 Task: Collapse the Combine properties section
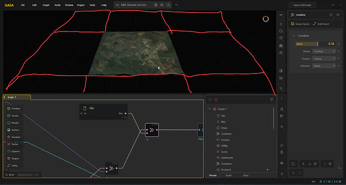(294, 35)
